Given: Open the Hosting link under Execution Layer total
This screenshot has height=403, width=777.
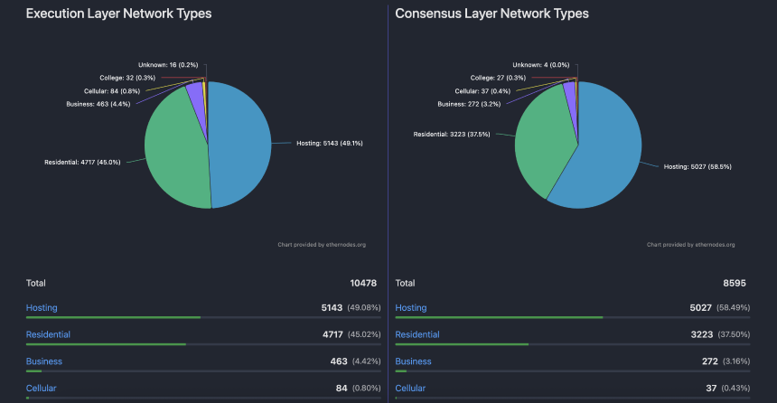Looking at the screenshot, I should (x=42, y=308).
